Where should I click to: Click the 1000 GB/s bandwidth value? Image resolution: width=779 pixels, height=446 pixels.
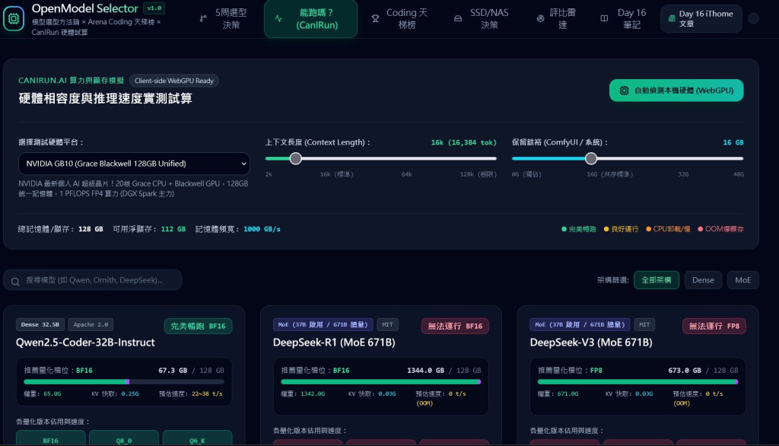tap(262, 229)
